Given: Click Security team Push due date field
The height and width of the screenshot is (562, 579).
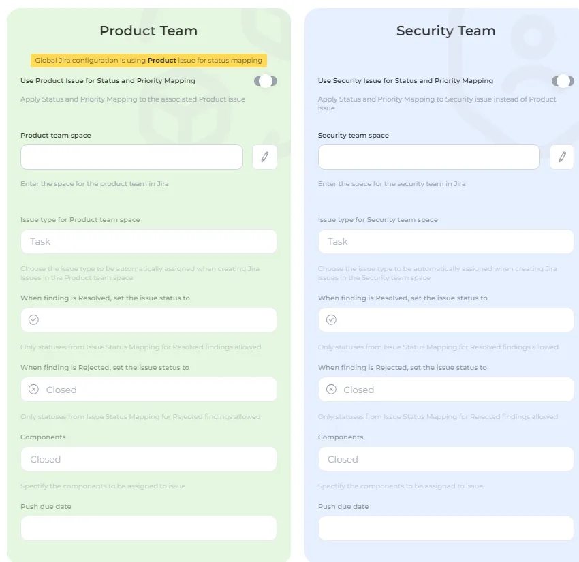Looking at the screenshot, I should (445, 529).
